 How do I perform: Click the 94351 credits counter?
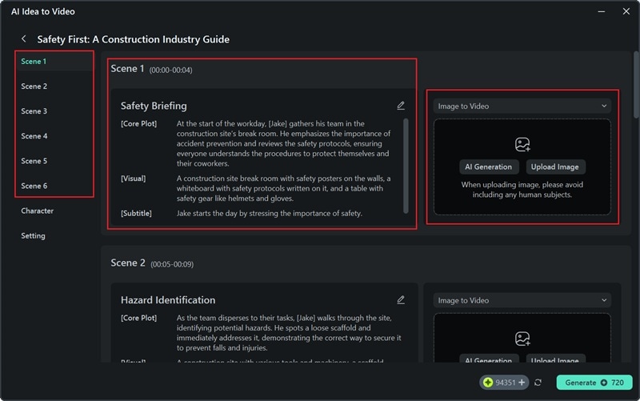[504, 383]
